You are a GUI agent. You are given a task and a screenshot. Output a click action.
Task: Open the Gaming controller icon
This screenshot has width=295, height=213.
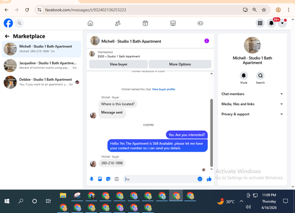(200, 24)
